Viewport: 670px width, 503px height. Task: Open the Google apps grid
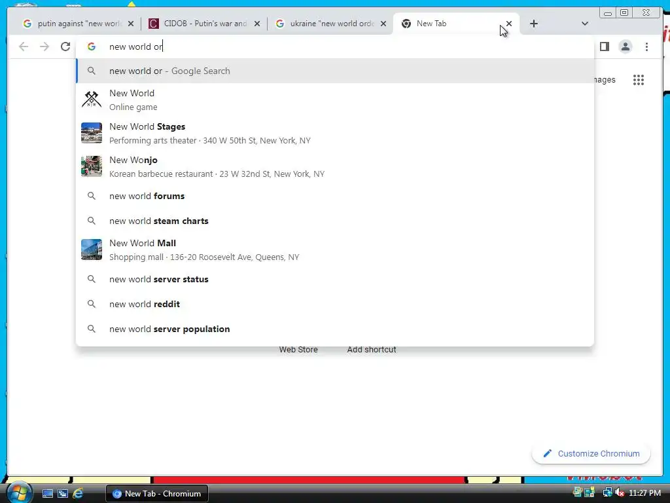pos(639,79)
